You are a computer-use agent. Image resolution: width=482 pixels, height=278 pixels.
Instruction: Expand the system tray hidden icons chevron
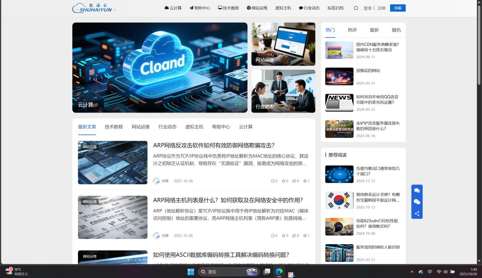click(x=411, y=272)
